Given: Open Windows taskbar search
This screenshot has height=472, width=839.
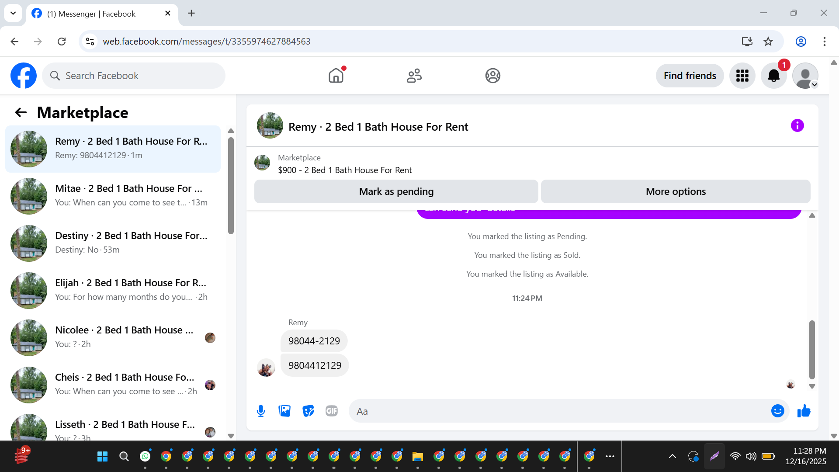Looking at the screenshot, I should [x=124, y=456].
